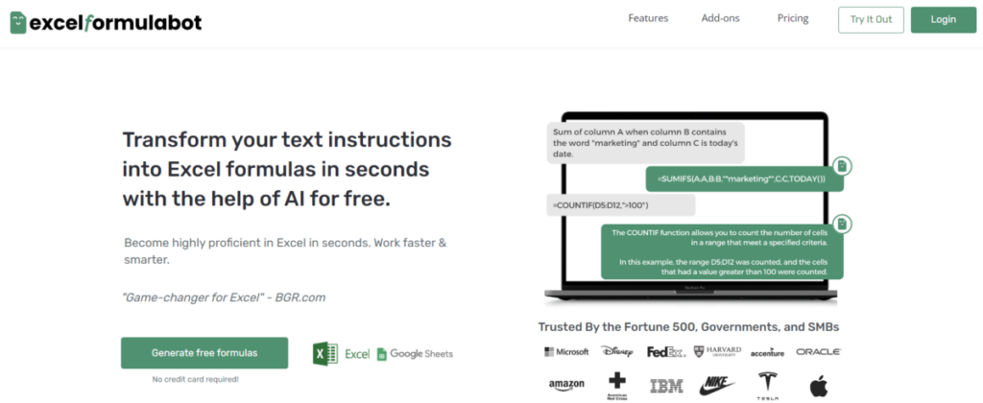Viewport: 983px width, 403px height.
Task: Click the Microsoft logo
Action: click(566, 351)
